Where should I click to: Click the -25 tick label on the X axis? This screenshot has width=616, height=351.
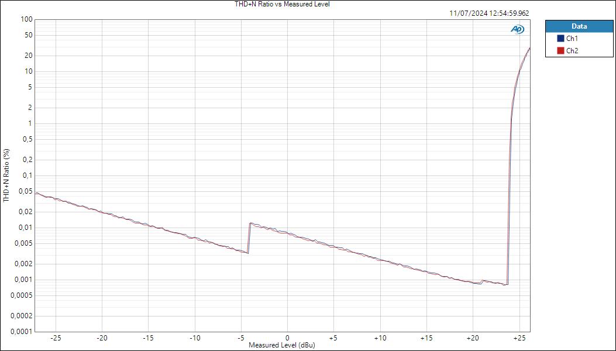tap(56, 336)
